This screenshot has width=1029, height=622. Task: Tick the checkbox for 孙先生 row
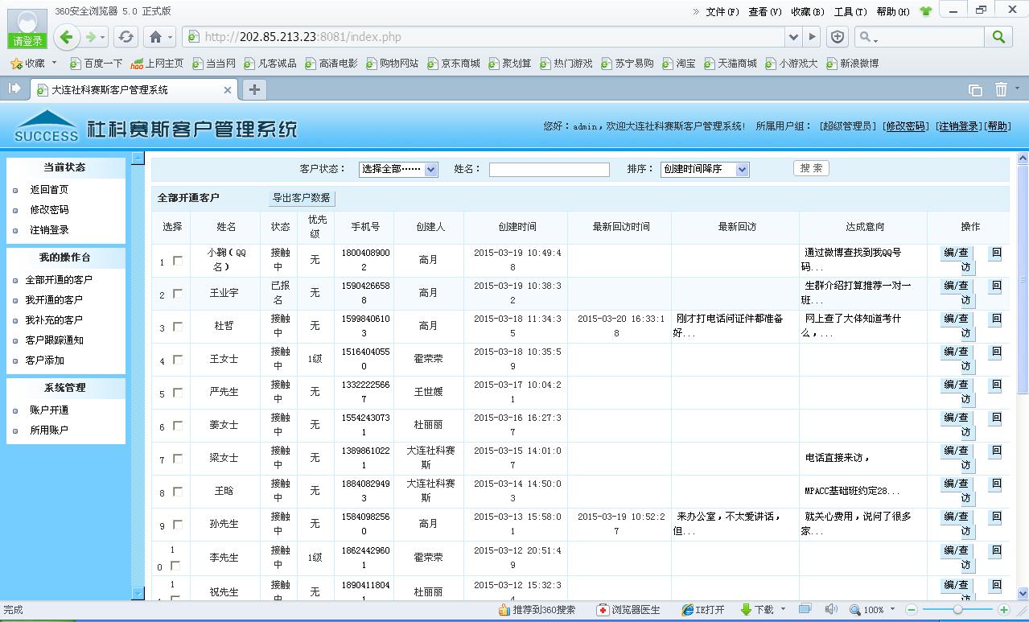click(178, 525)
